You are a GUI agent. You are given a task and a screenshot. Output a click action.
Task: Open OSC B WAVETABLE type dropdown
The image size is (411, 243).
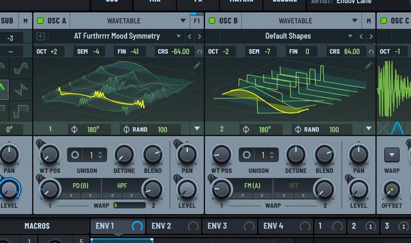pos(301,21)
